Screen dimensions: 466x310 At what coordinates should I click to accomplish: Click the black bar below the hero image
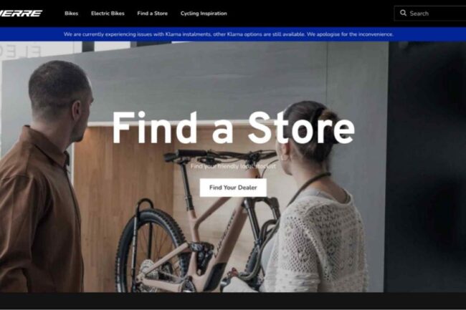pyautogui.click(x=233, y=301)
